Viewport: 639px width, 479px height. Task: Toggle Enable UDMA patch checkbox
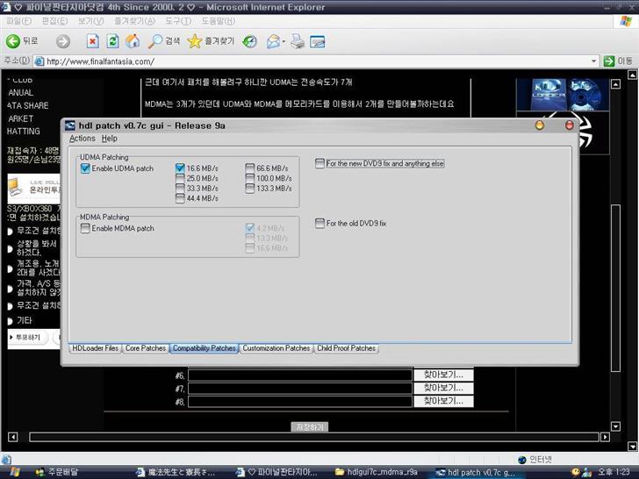tap(85, 168)
